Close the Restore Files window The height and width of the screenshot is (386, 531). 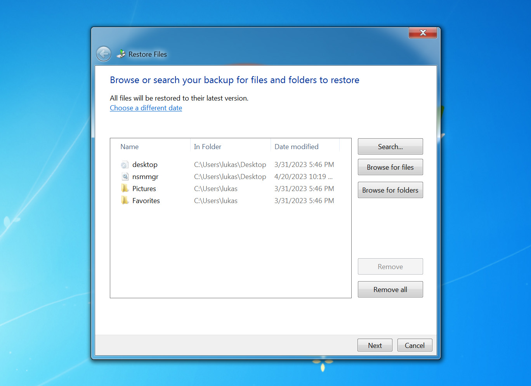pos(423,33)
